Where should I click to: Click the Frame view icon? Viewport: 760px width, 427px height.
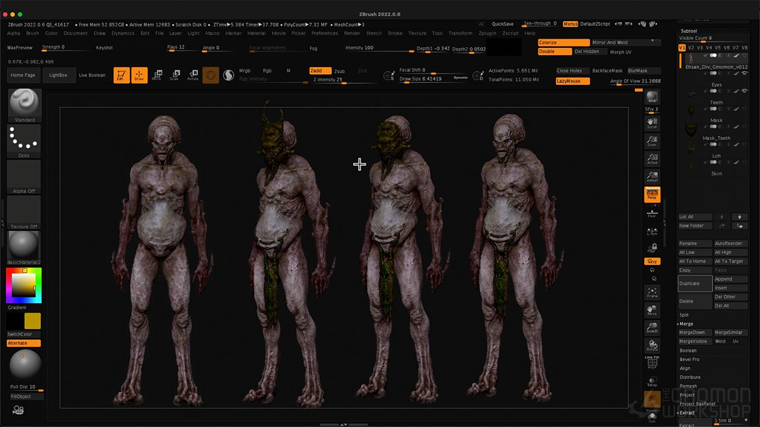click(x=652, y=292)
